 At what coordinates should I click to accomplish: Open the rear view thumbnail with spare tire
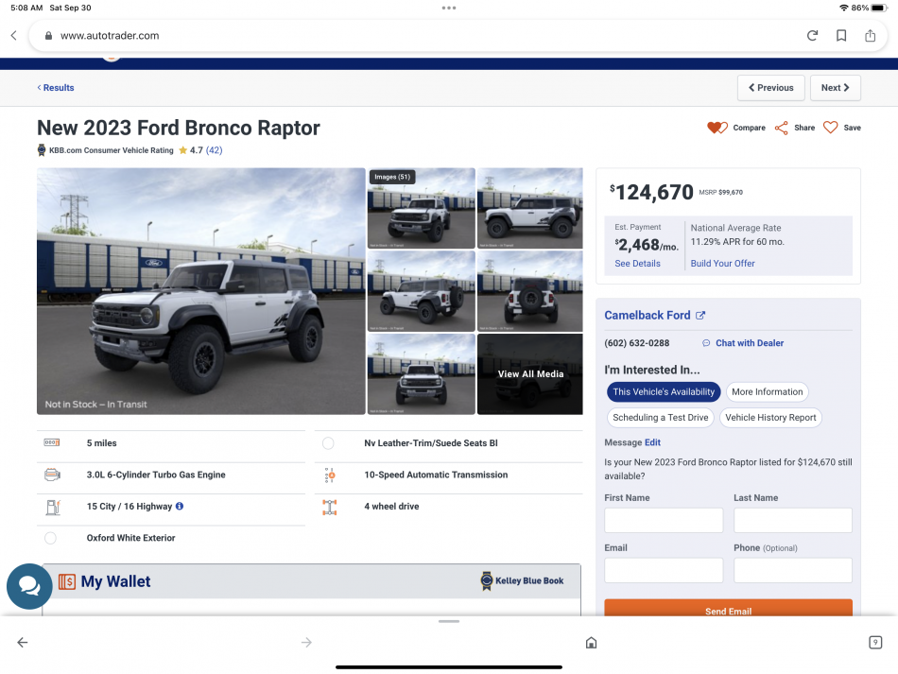coord(529,291)
